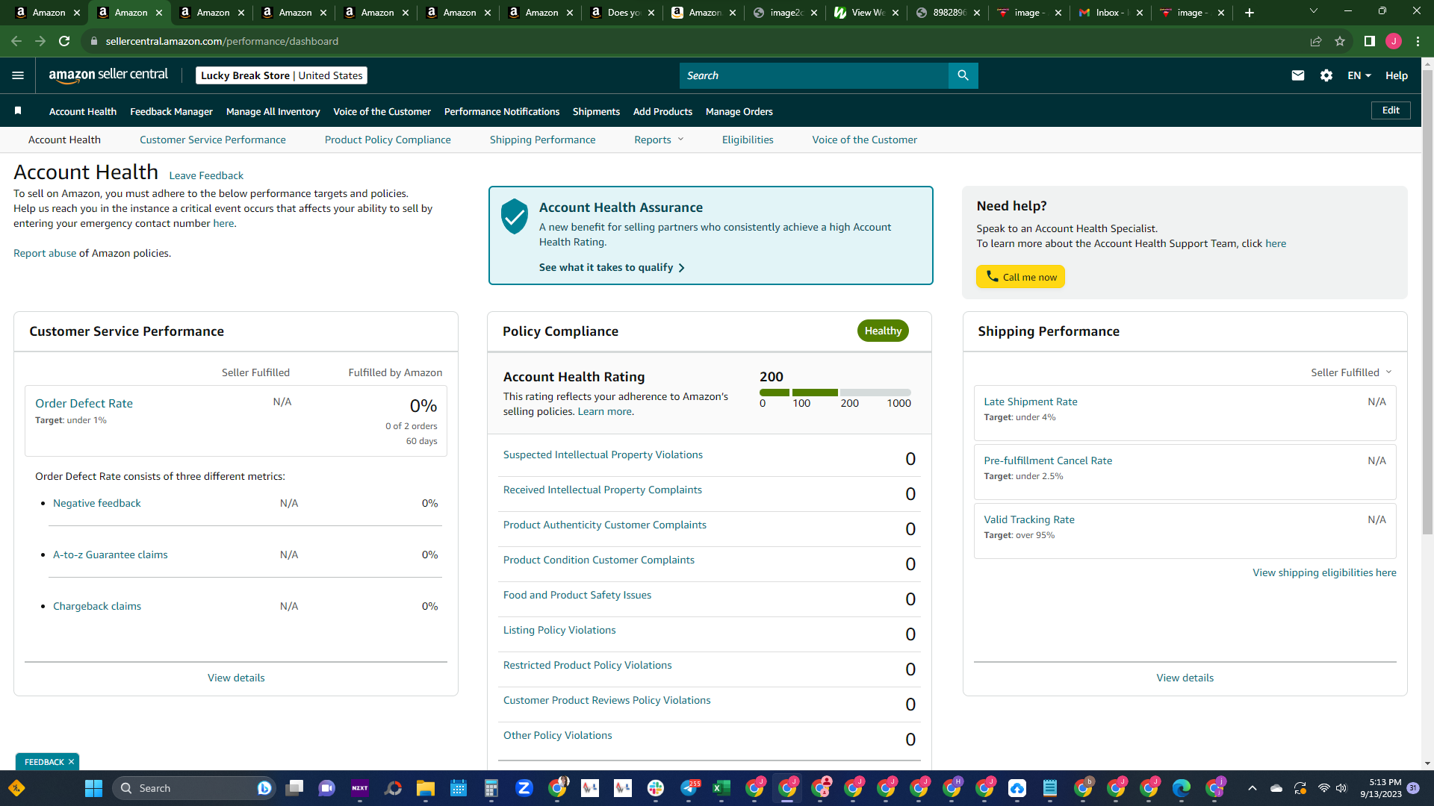Open Performance Notifications in the nav bar

coord(502,111)
